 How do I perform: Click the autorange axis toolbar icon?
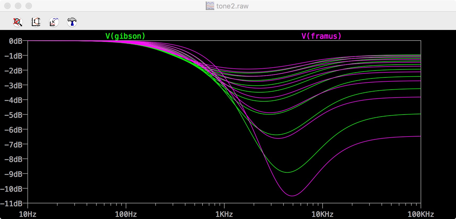[x=36, y=22]
